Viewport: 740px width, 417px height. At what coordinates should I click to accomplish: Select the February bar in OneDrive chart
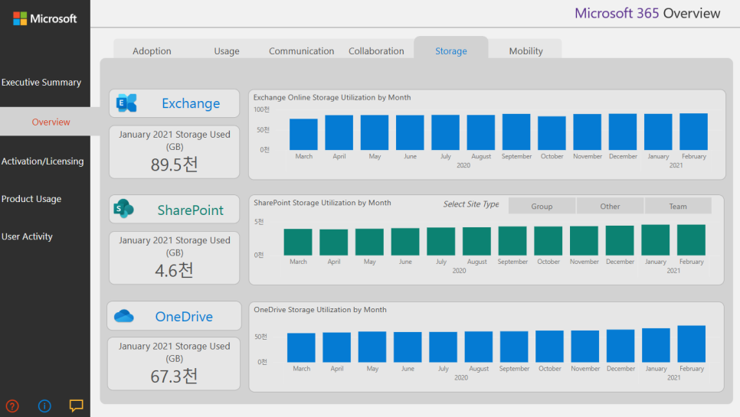point(692,344)
